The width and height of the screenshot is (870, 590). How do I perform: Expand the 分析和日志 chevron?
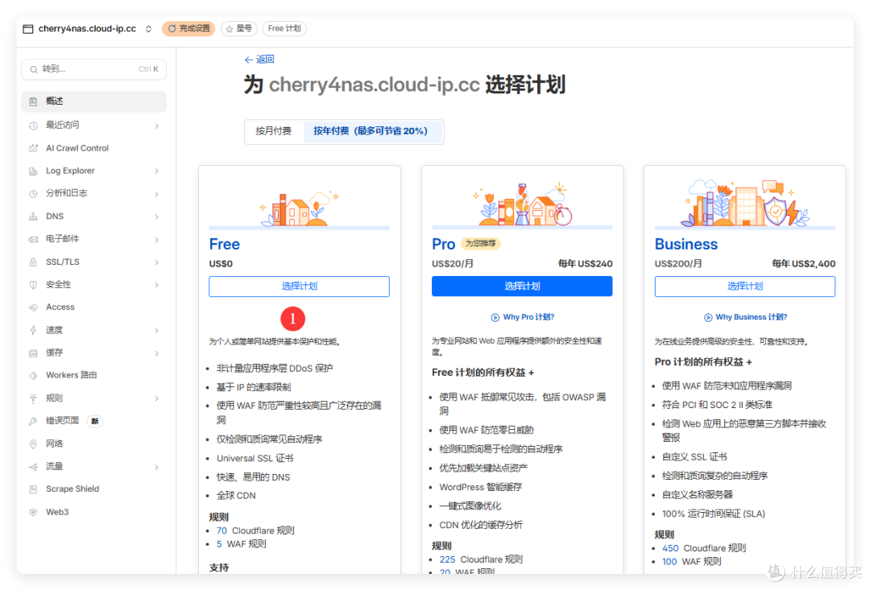(x=156, y=194)
